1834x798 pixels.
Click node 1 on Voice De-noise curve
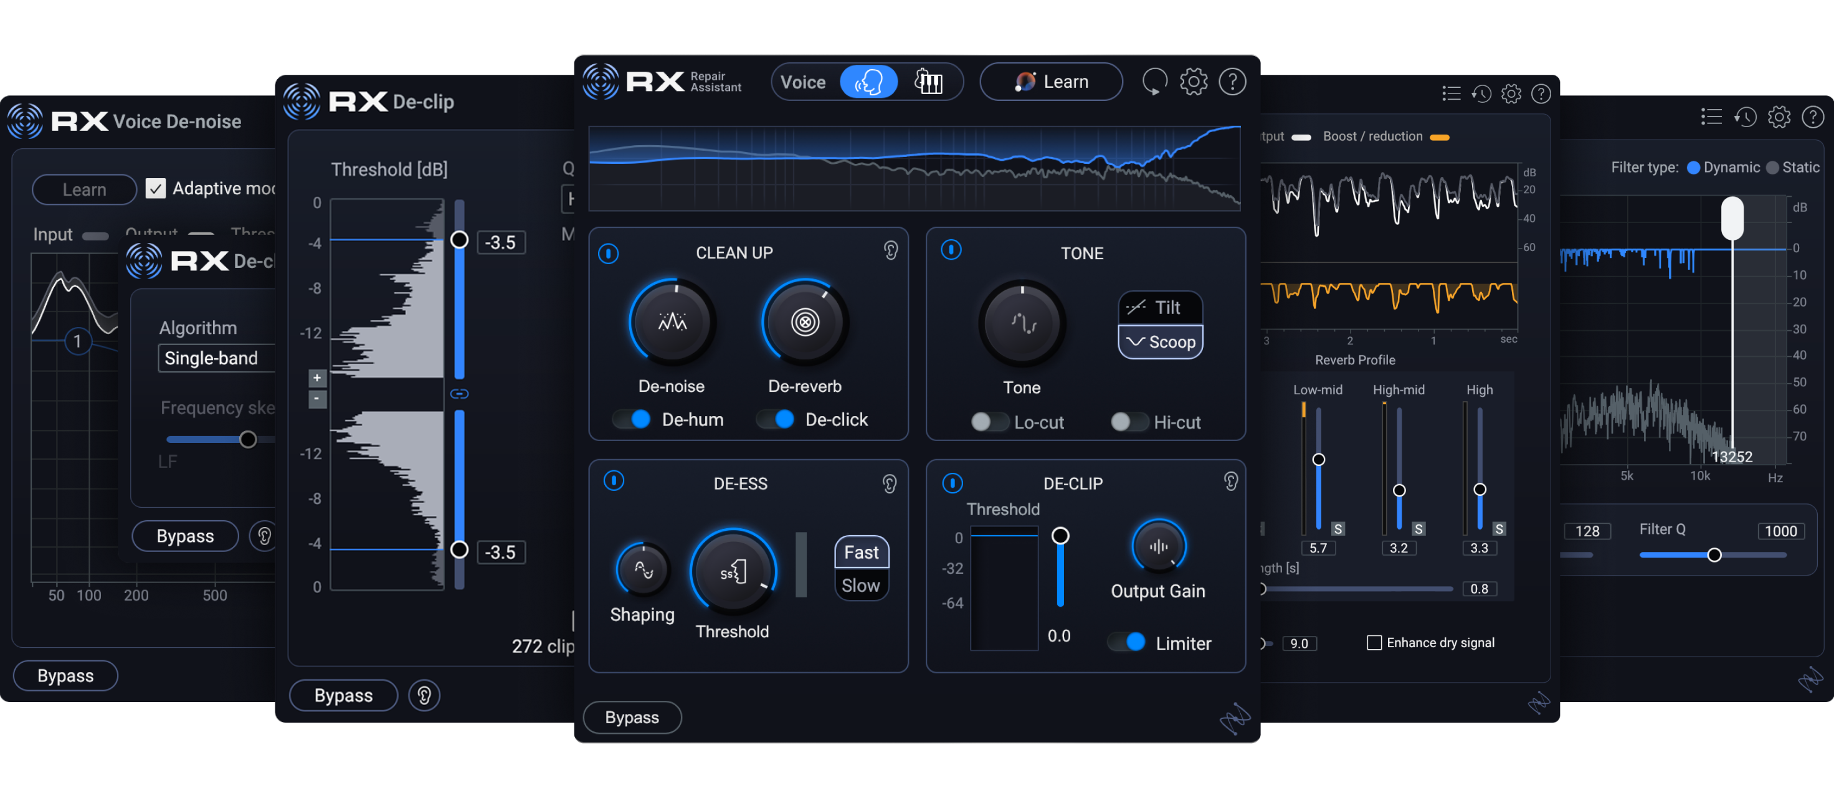coord(77,341)
